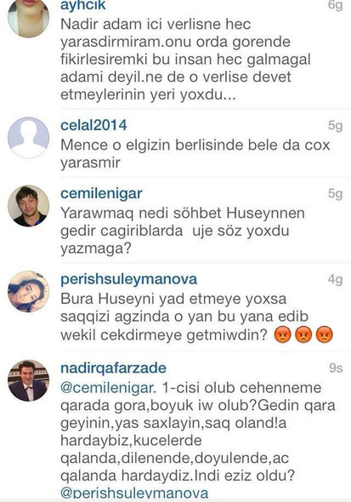Go to celal2014 username link

(93, 125)
